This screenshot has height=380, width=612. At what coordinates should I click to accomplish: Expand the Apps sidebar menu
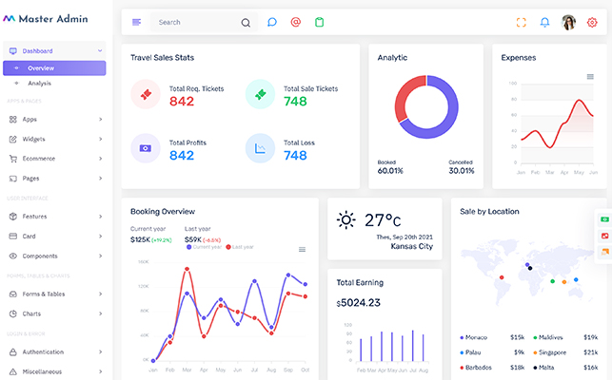point(55,120)
